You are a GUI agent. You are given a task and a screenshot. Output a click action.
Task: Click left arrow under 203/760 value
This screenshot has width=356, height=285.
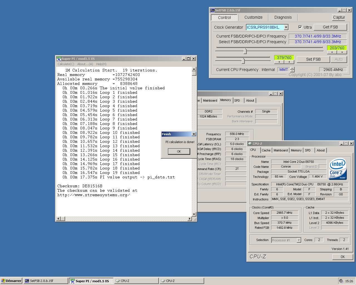(x=332, y=52)
